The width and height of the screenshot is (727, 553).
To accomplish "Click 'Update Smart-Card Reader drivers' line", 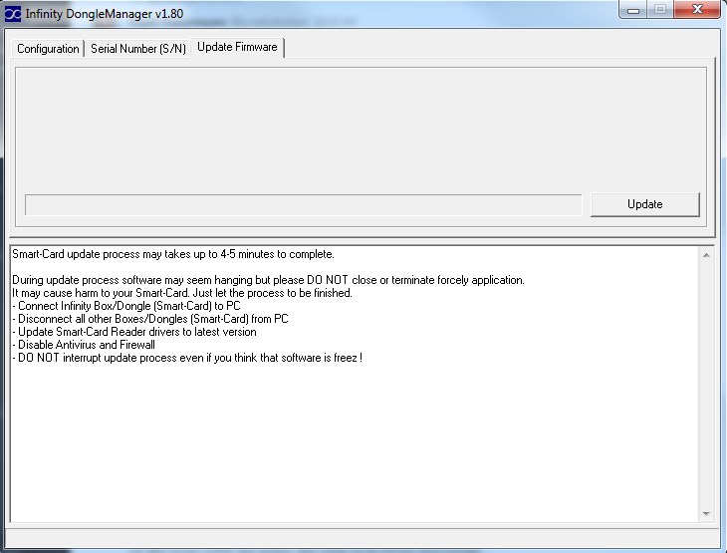I will tap(134, 332).
